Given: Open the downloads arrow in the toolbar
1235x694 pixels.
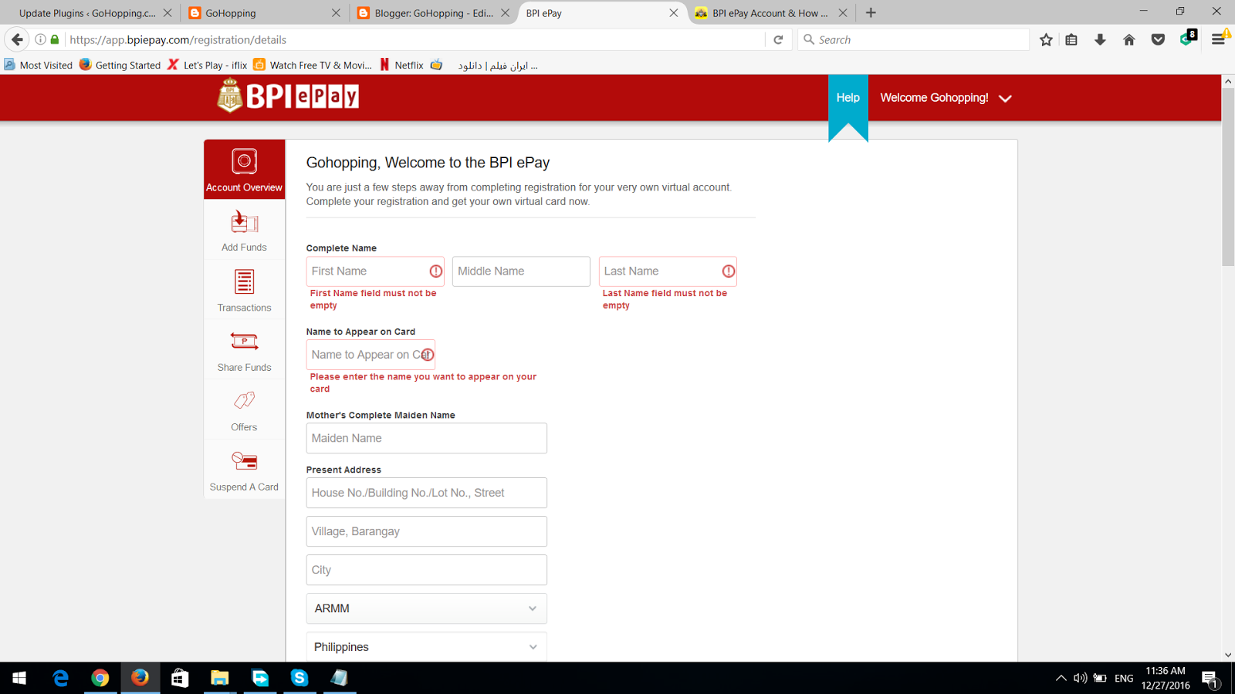Looking at the screenshot, I should [x=1100, y=39].
